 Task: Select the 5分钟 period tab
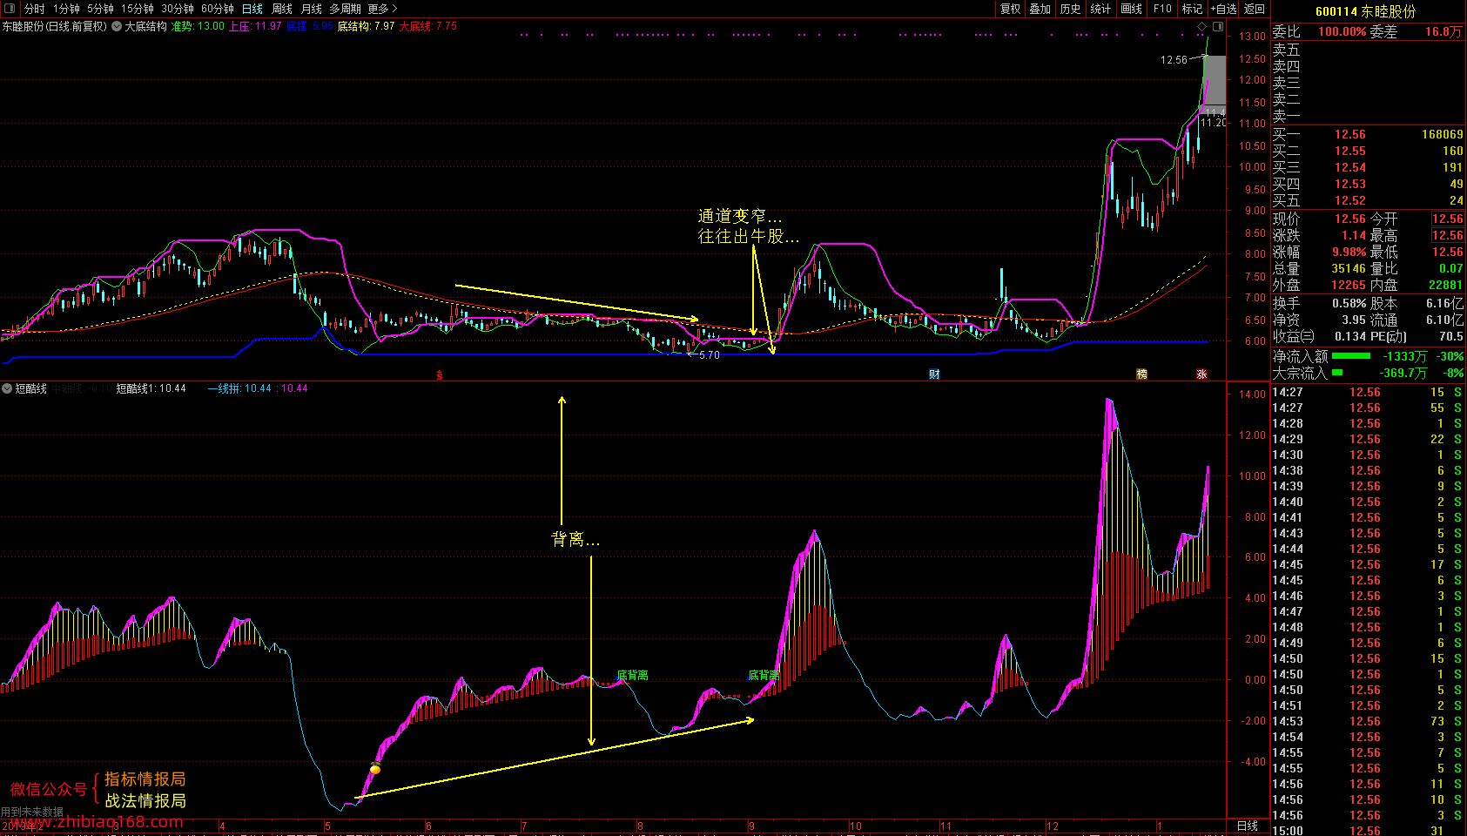tap(100, 9)
